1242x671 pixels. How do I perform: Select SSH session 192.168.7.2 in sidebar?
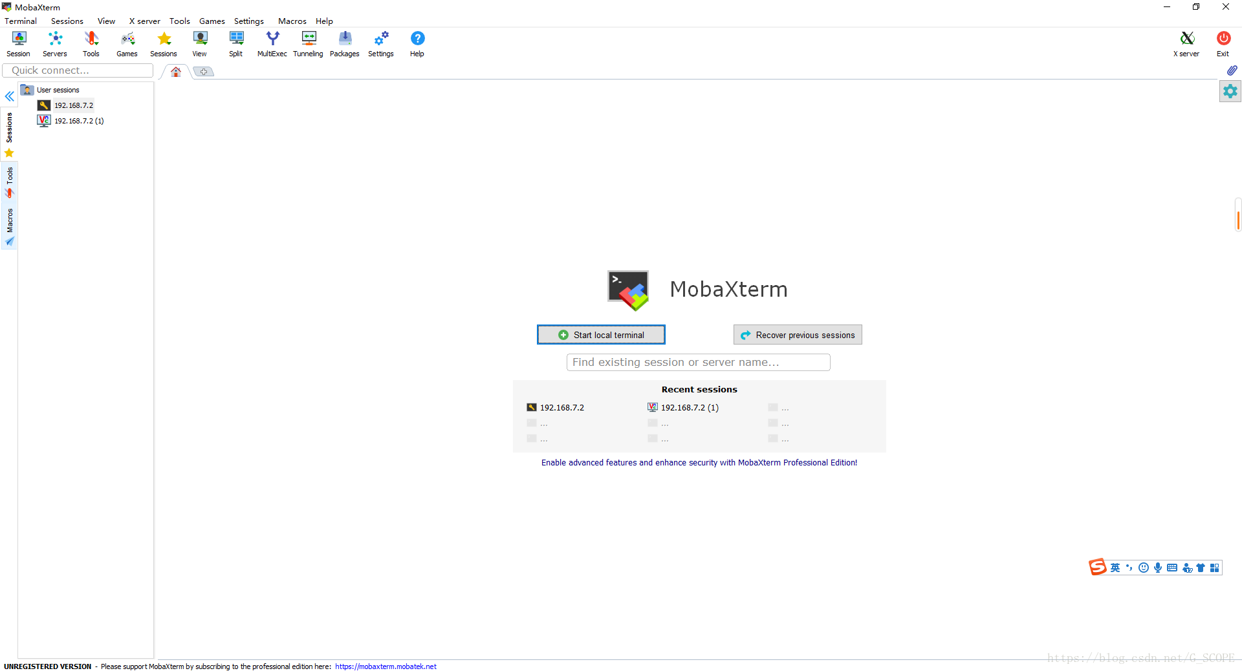(x=66, y=105)
